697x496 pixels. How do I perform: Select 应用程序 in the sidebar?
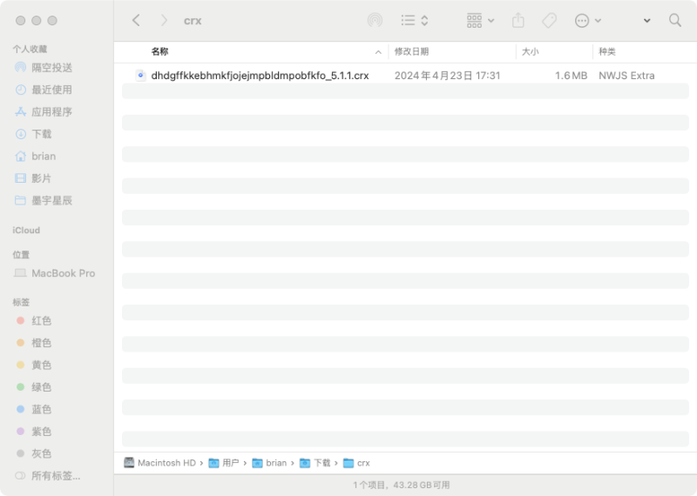point(51,112)
